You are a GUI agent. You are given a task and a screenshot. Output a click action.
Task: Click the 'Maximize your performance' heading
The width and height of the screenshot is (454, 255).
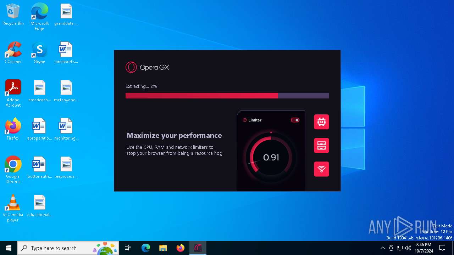click(174, 135)
